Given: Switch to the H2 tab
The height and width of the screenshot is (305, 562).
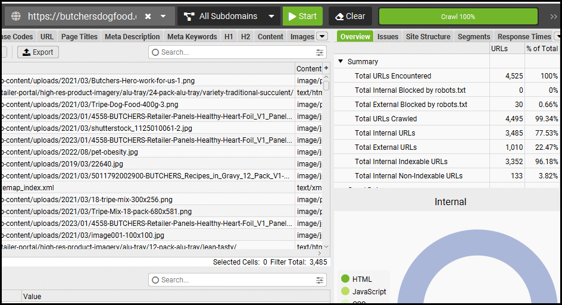Looking at the screenshot, I should click(245, 36).
